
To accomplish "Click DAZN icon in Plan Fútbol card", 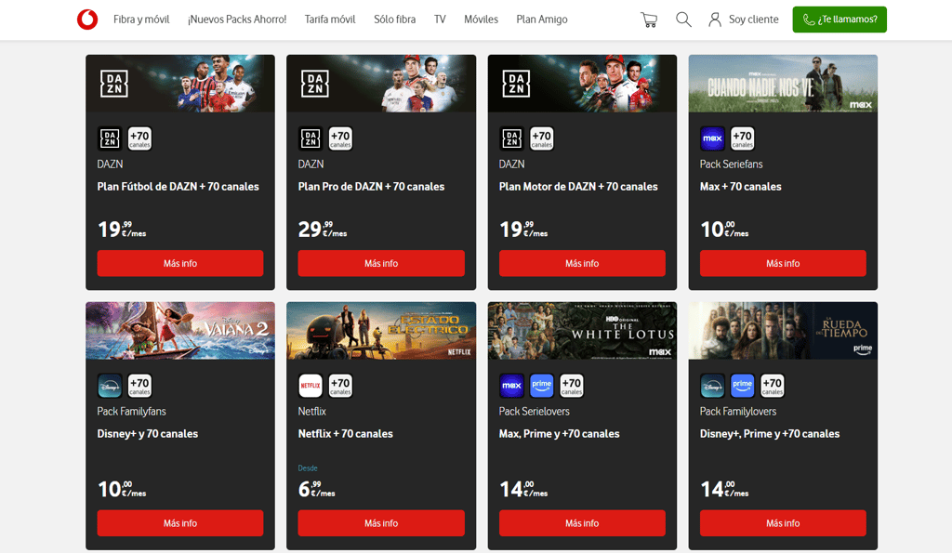I will click(x=110, y=138).
